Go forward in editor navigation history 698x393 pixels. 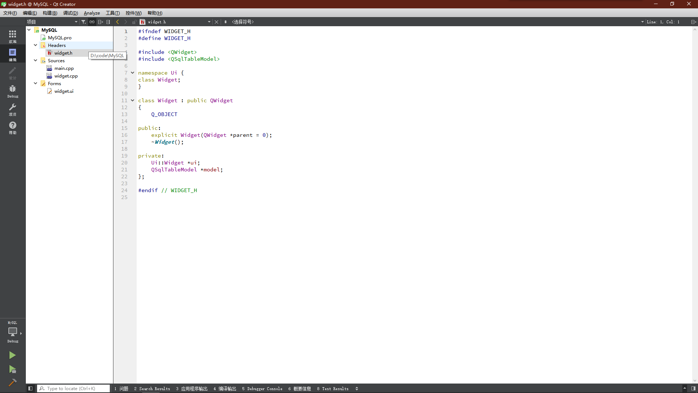[x=126, y=22]
